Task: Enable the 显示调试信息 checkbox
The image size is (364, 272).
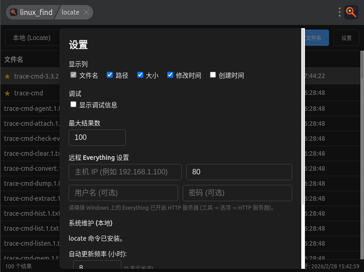Action: 73,104
